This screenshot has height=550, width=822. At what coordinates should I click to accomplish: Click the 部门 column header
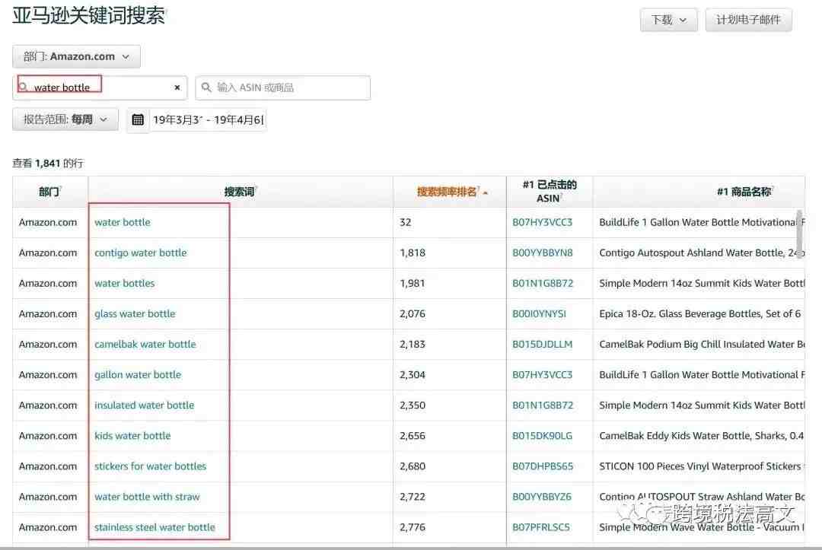click(50, 192)
